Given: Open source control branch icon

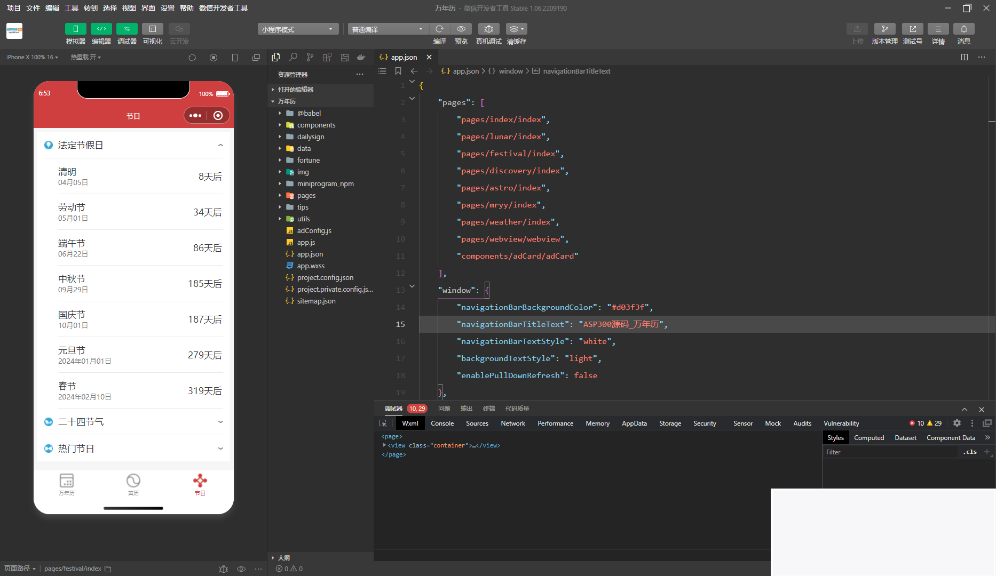Looking at the screenshot, I should pyautogui.click(x=310, y=57).
